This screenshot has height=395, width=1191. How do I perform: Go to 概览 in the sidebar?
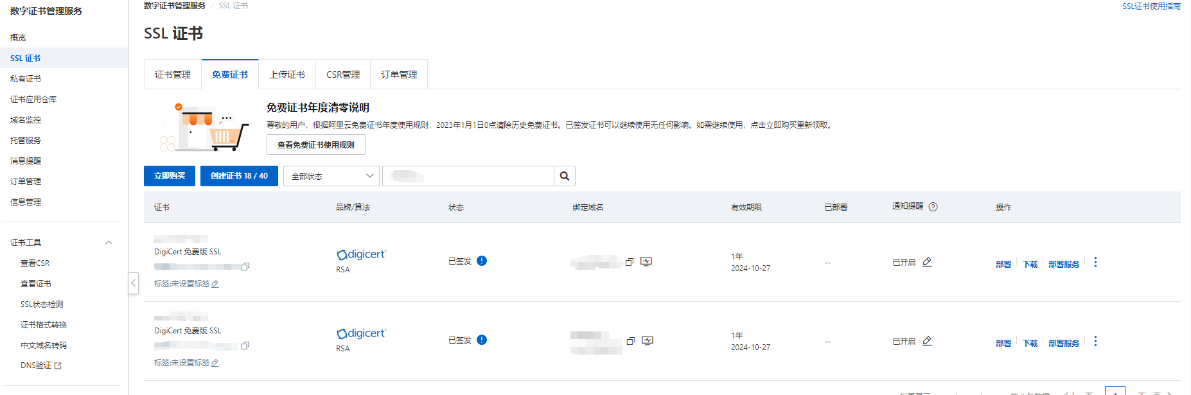(18, 37)
